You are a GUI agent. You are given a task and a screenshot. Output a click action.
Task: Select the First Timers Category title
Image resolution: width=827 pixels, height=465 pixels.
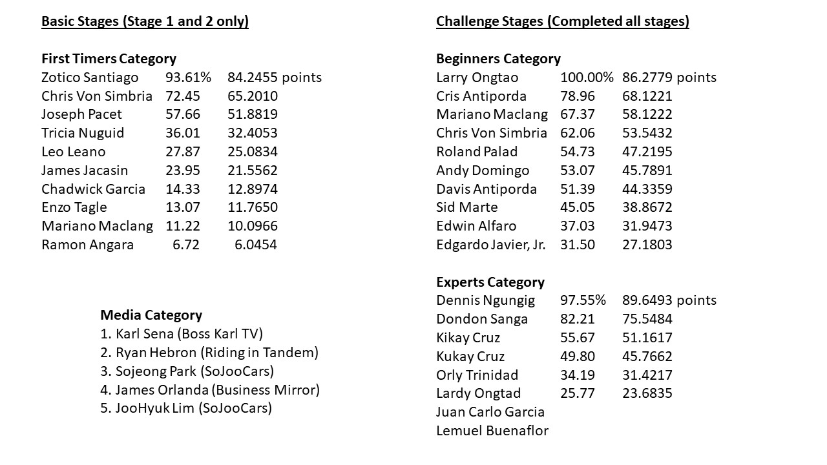click(x=109, y=59)
